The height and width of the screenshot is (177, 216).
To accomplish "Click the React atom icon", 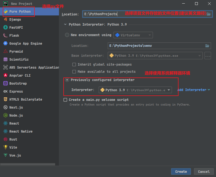I will coord(6,123).
